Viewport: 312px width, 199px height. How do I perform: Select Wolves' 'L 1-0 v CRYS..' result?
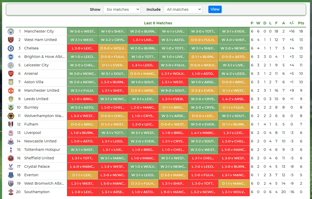(x=143, y=116)
